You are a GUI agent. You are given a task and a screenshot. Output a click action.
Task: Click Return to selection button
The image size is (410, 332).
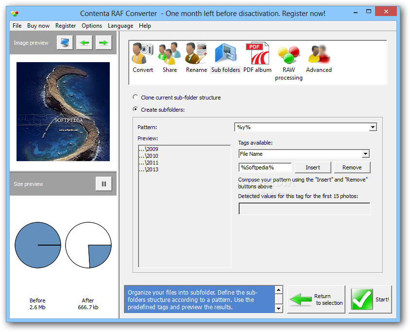point(316,299)
